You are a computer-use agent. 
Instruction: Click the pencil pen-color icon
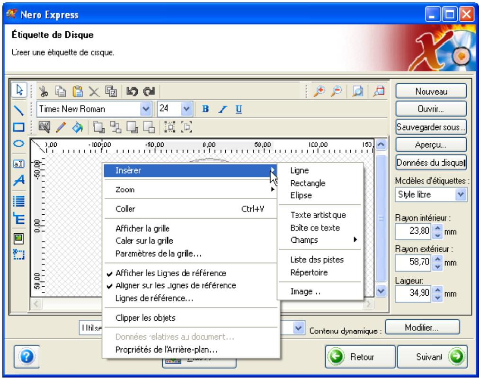coord(61,127)
